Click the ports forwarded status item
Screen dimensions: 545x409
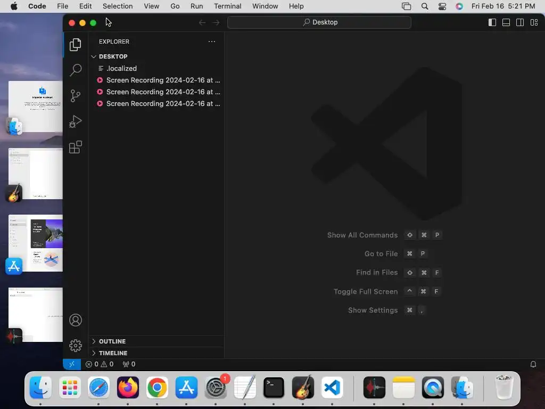click(129, 364)
